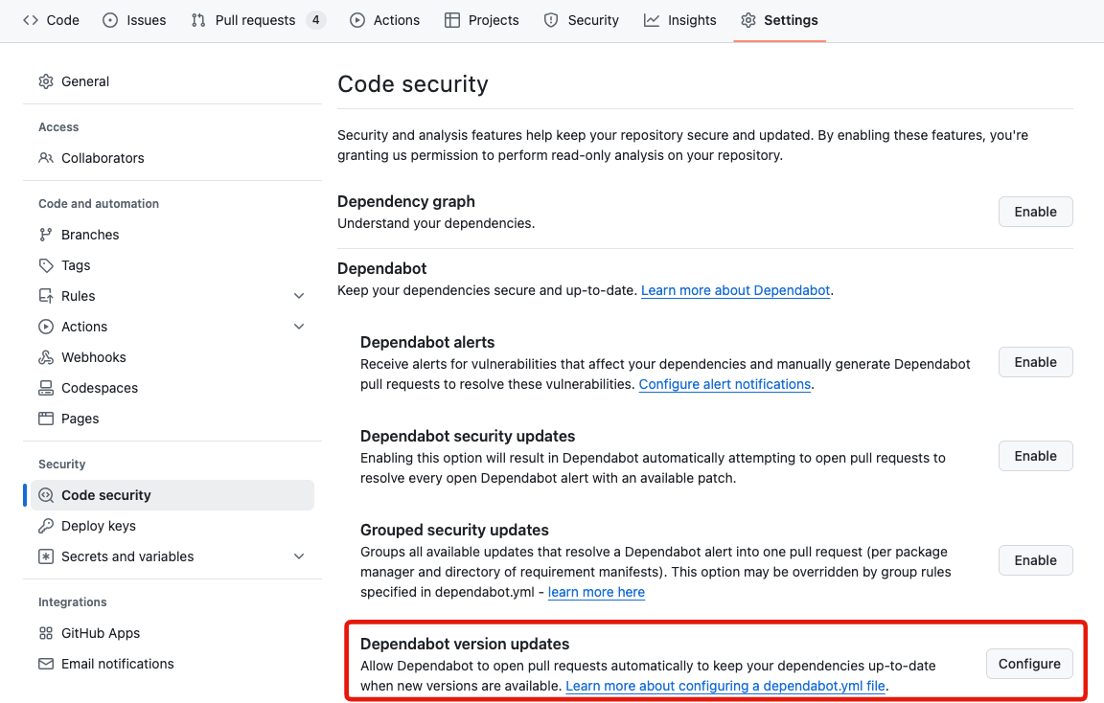Open Learn more about Dependabot link
The height and width of the screenshot is (703, 1104).
click(x=735, y=290)
